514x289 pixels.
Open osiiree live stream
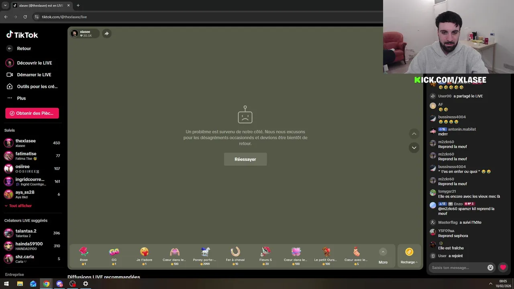point(32,169)
